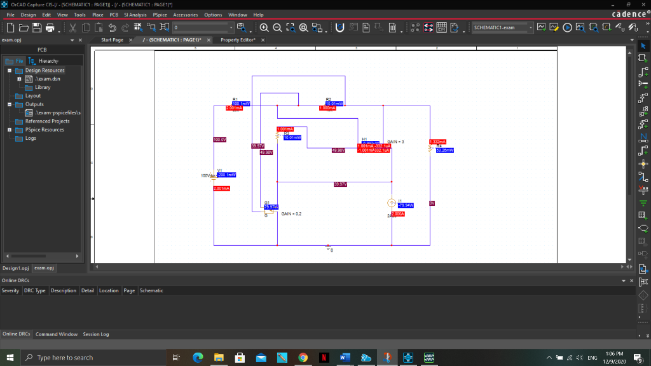Screen dimensions: 651x366
Task: Close the exam.opj project panel
Action: click(80, 40)
